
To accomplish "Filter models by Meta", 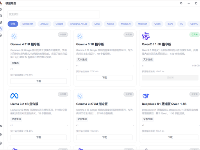I will (x=97, y=24).
